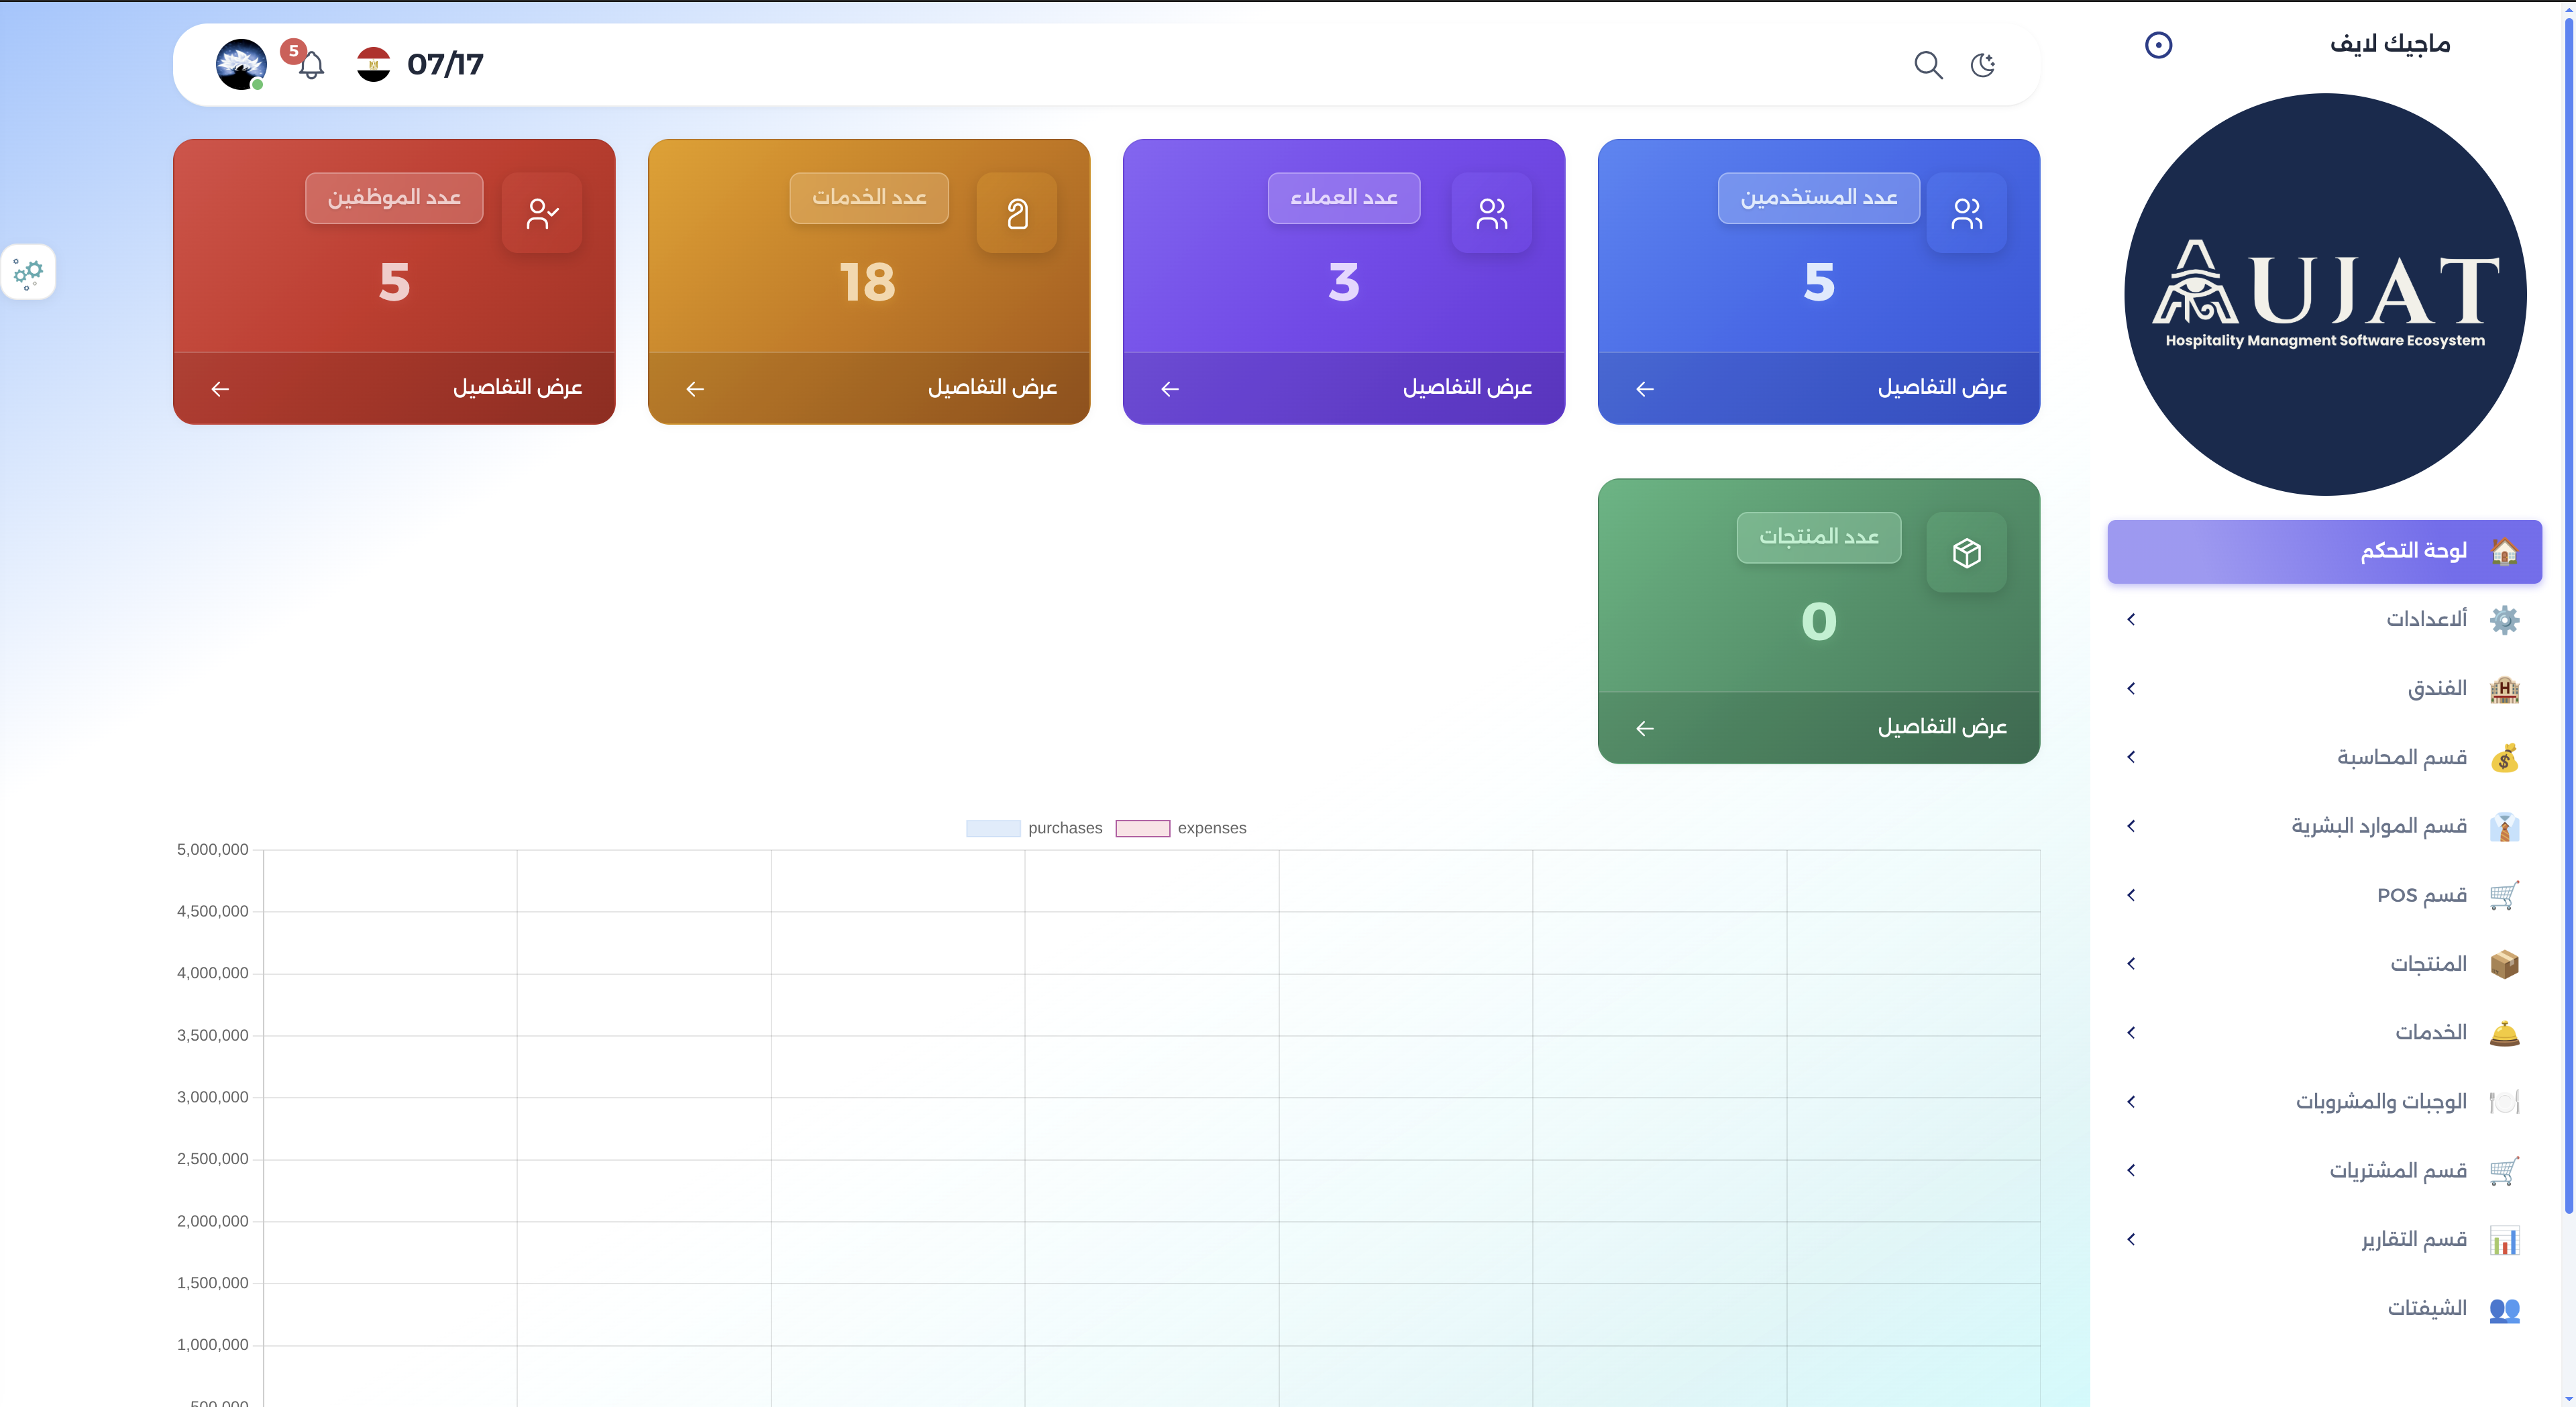Click the employee icon on the red card
This screenshot has width=2576, height=1407.
(x=542, y=213)
